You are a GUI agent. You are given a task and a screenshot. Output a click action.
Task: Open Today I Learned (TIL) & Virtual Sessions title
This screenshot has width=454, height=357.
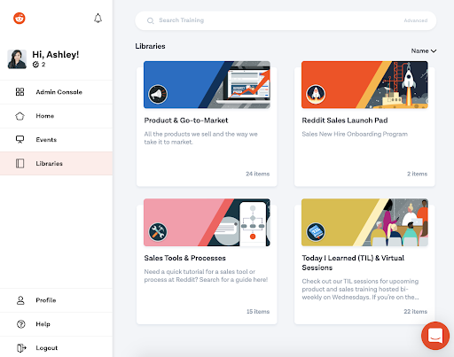[353, 263]
